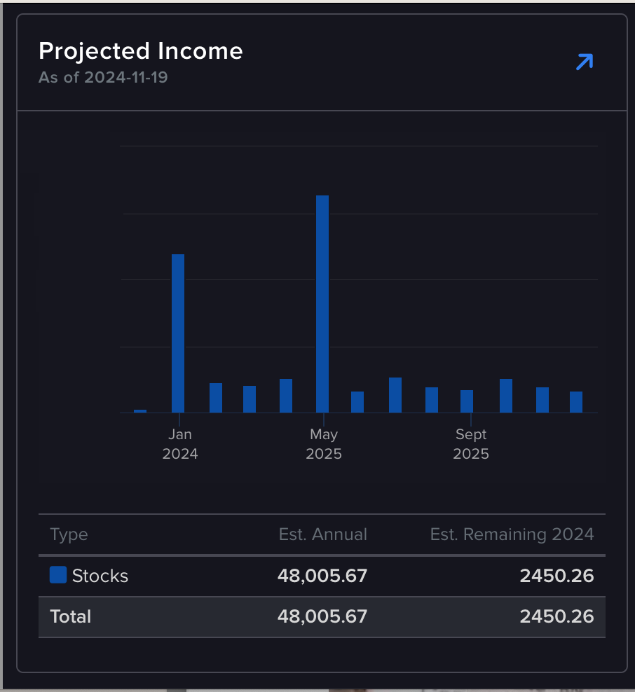The width and height of the screenshot is (635, 692).
Task: Sort by the Type column header
Action: [x=69, y=534]
